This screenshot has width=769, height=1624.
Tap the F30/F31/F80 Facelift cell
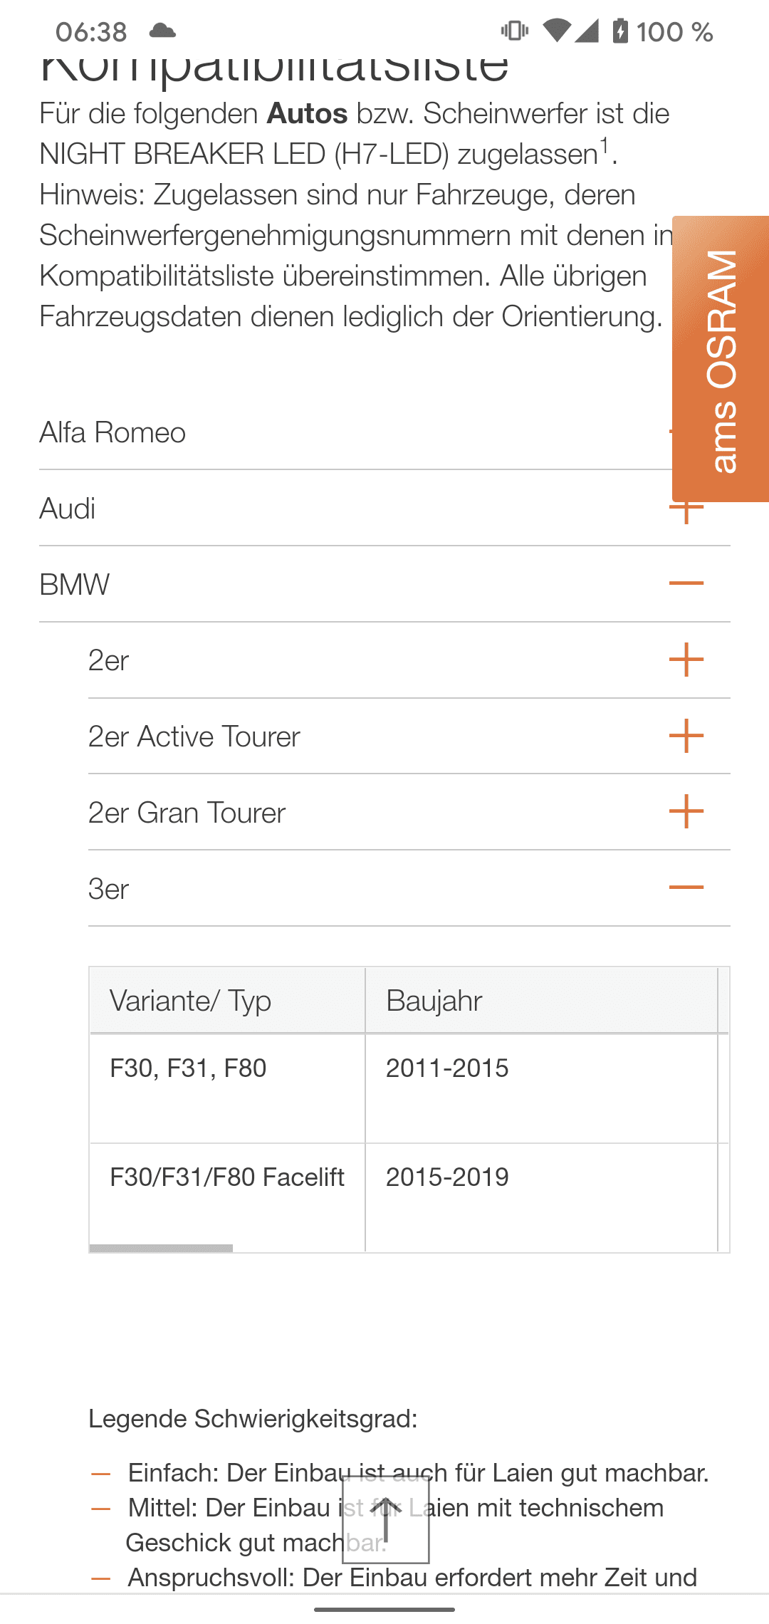[x=227, y=1197]
